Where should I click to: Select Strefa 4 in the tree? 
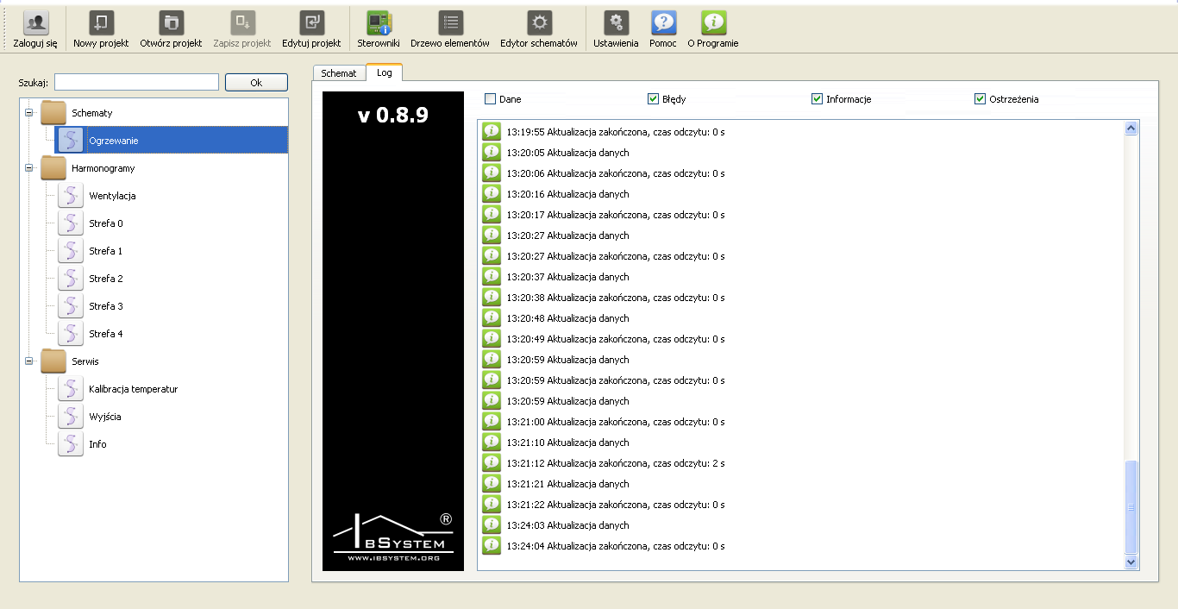[x=106, y=334]
